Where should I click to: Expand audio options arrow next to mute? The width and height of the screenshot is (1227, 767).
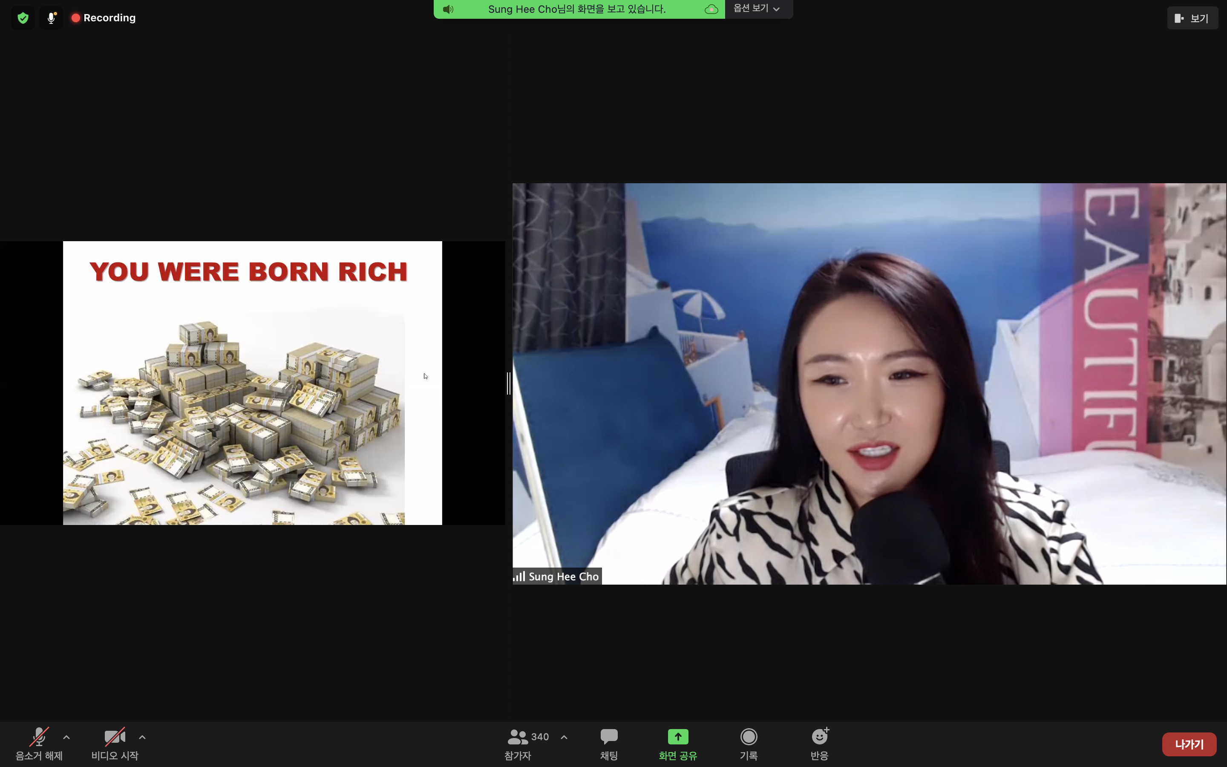66,737
